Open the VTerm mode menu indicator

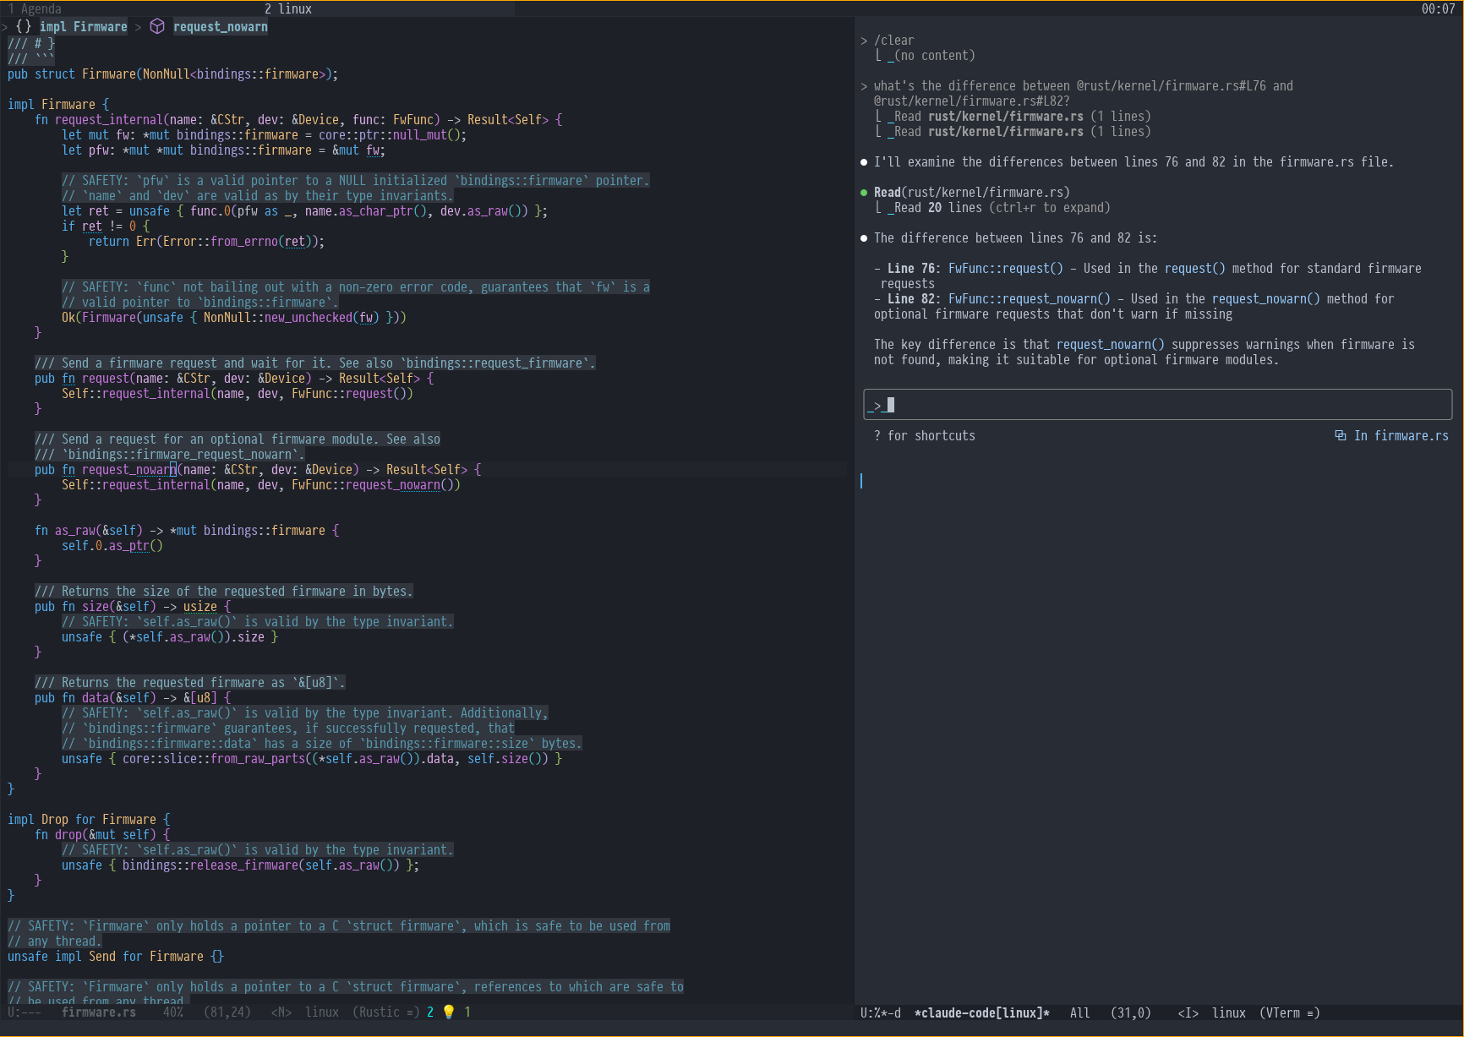click(x=1289, y=1012)
